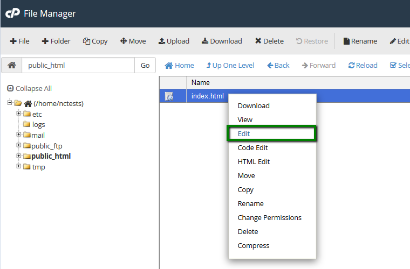
Task: Select Change Permissions in context menu
Action: 269,217
